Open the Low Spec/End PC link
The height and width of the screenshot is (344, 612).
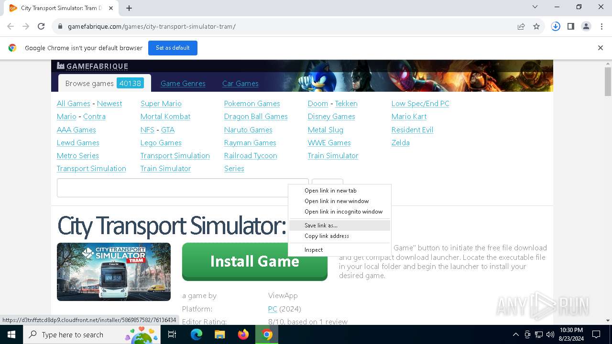[420, 104]
